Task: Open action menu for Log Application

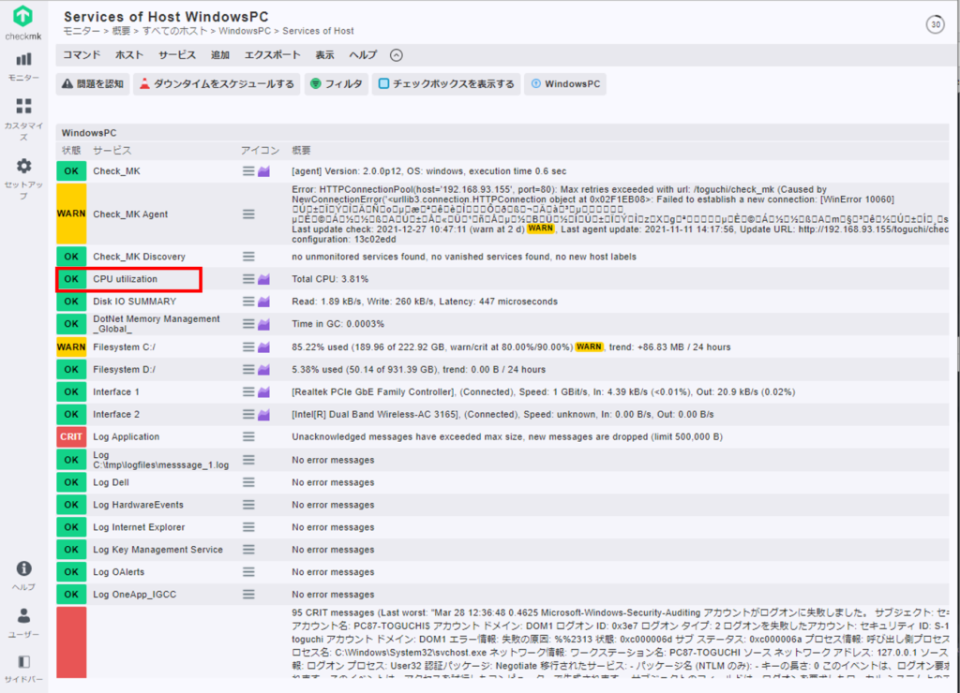Action: point(247,436)
